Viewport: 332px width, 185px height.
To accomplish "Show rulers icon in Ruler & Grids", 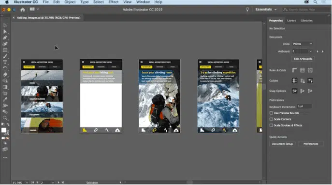I will [294, 70].
